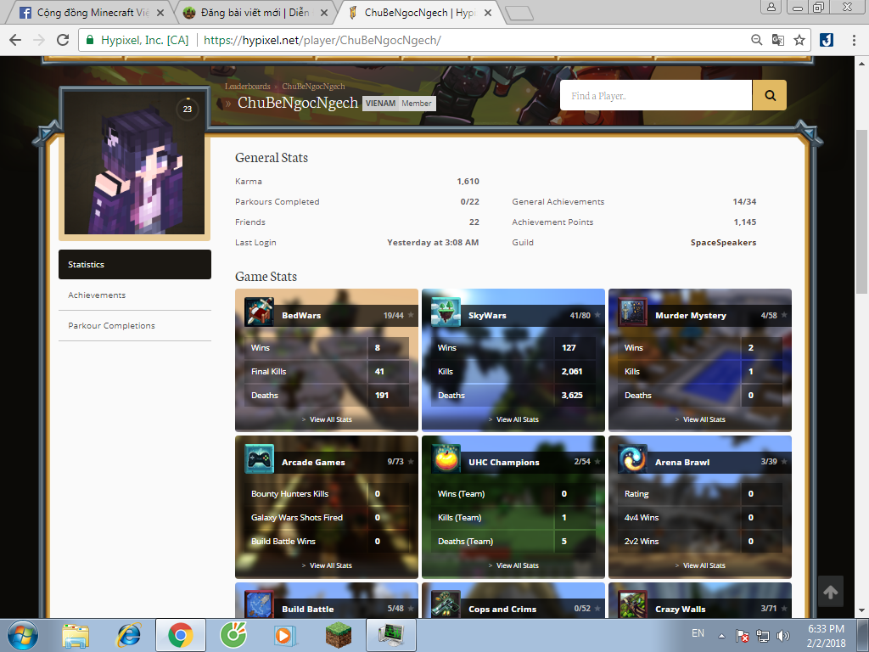Click the Chrome zoom magnifier icon
This screenshot has width=869, height=652.
[756, 40]
